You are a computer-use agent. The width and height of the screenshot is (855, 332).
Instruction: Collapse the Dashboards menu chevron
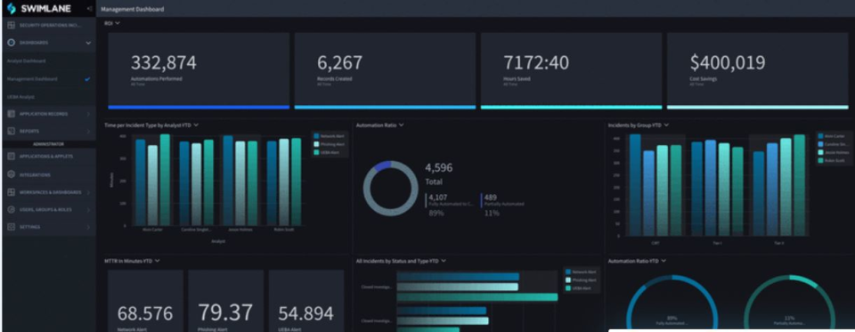click(88, 43)
